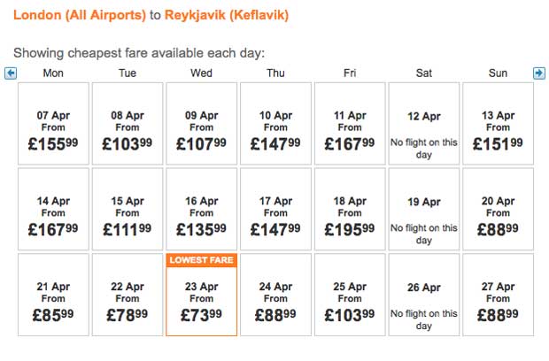Image resolution: width=549 pixels, height=361 pixels.
Task: Pick the 27 Apr £88.99 fare
Action: pyautogui.click(x=499, y=295)
